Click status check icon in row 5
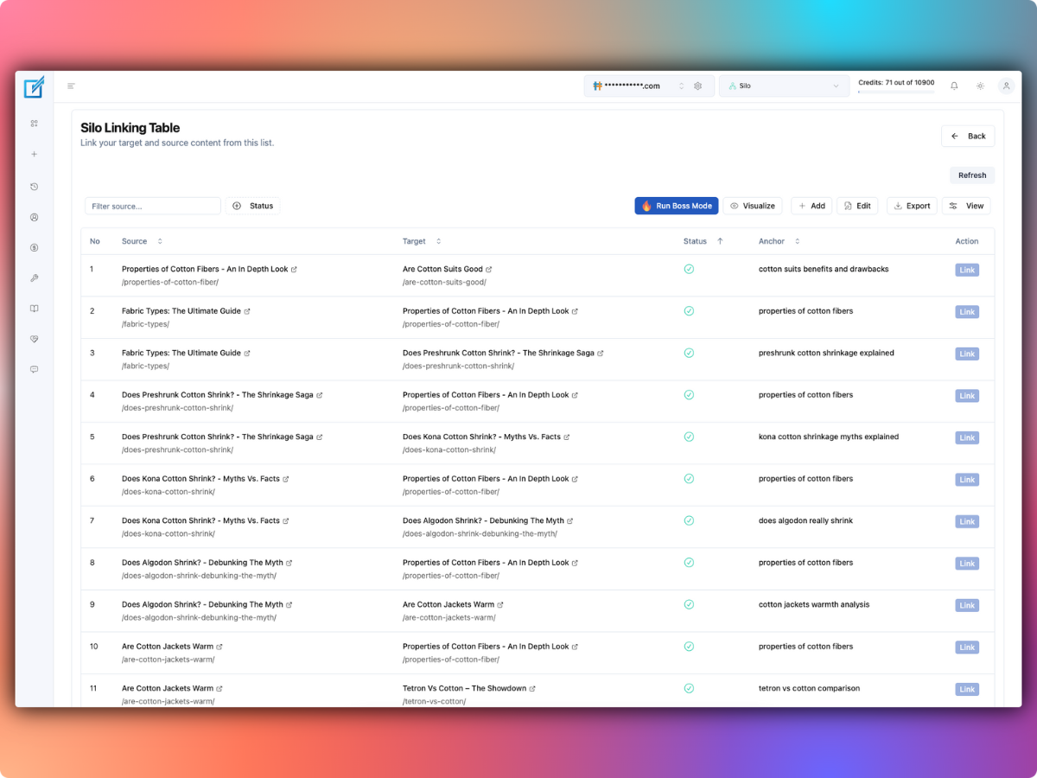Image resolution: width=1037 pixels, height=778 pixels. coord(689,437)
